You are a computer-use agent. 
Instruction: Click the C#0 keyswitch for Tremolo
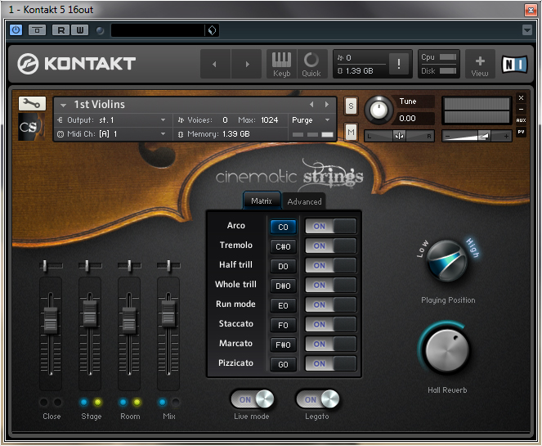(x=283, y=246)
